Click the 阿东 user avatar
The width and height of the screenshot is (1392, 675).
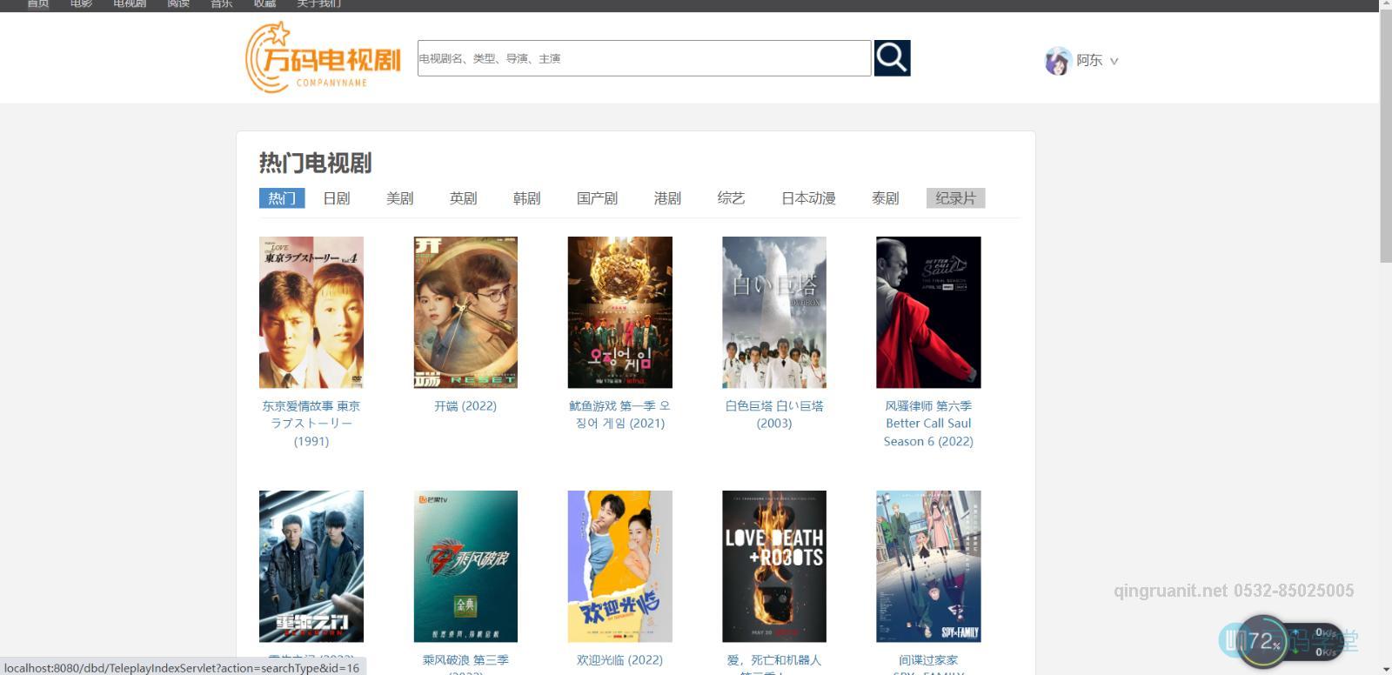[1058, 61]
